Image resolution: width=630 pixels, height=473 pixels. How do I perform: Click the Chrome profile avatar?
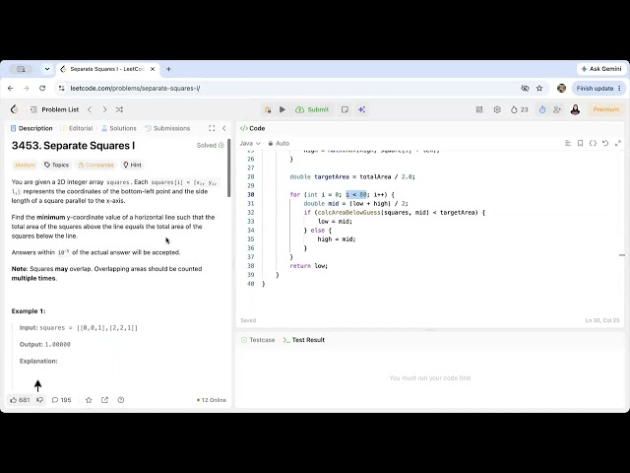click(x=561, y=88)
